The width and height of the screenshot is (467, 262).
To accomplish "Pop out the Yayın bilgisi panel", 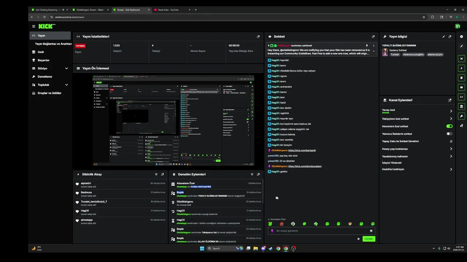I will [450, 36].
